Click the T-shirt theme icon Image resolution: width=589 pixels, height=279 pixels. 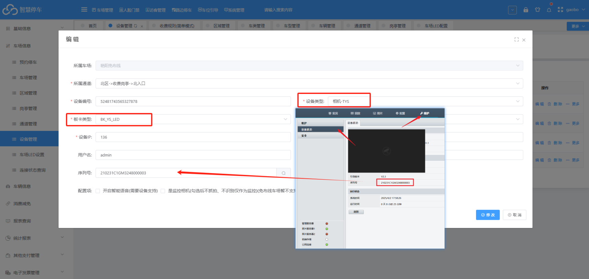(538, 10)
